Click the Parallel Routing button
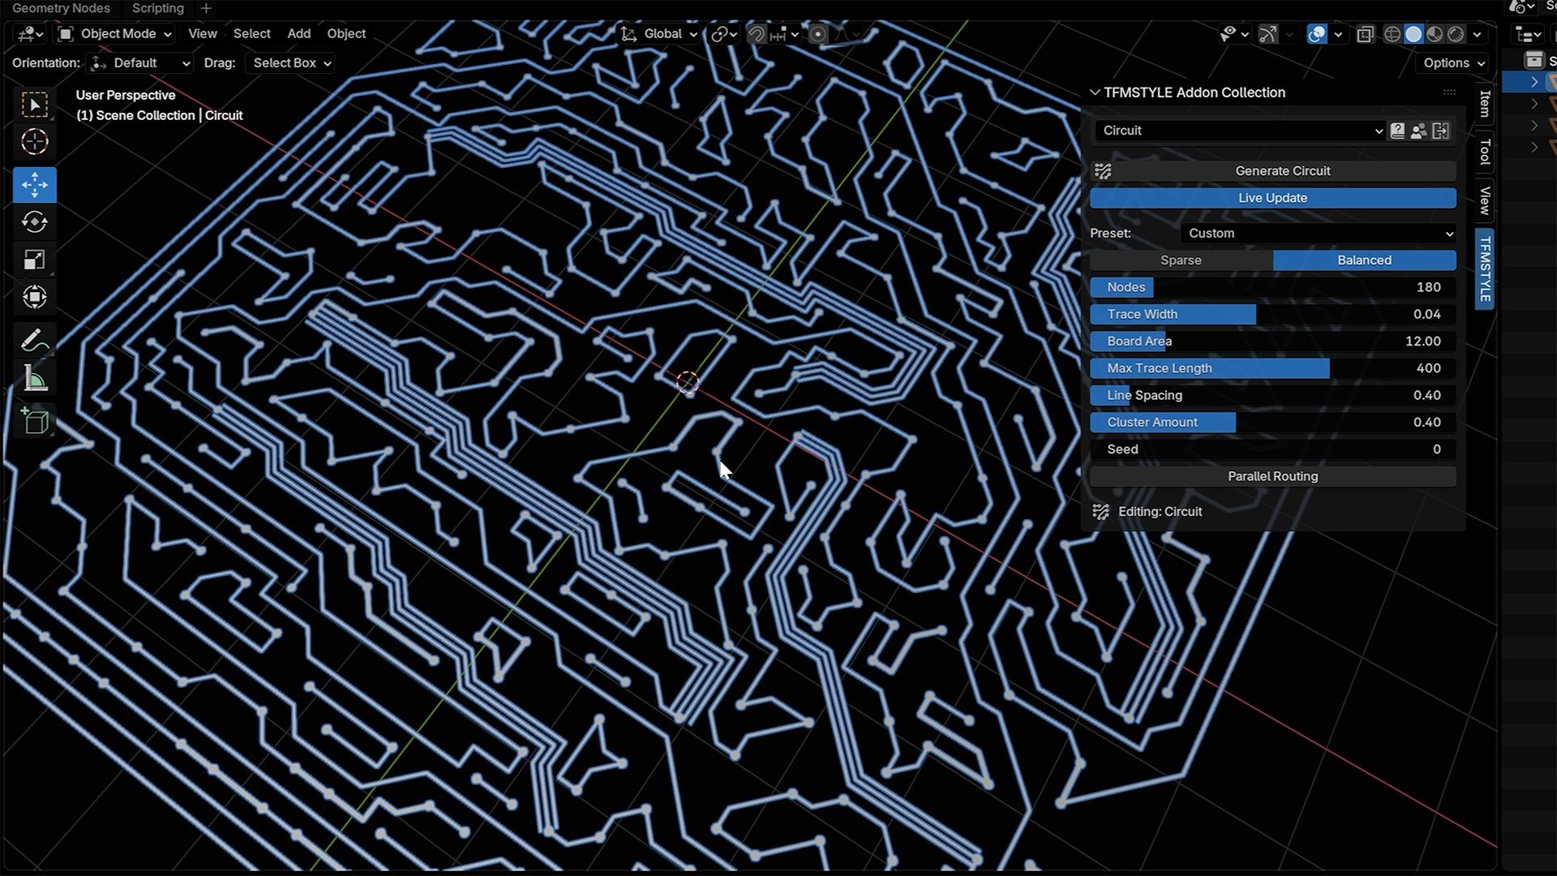The image size is (1557, 876). click(x=1272, y=477)
